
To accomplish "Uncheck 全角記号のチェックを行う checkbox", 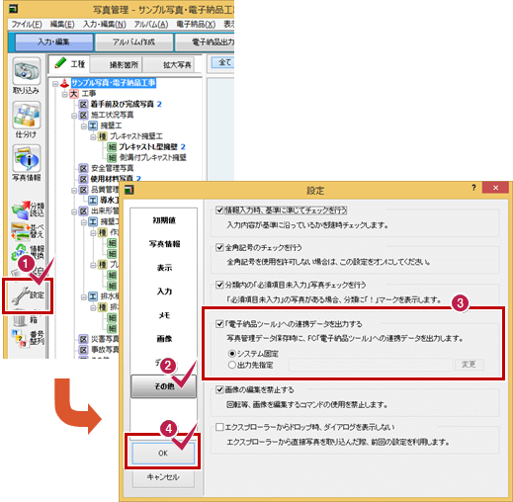I will [219, 247].
